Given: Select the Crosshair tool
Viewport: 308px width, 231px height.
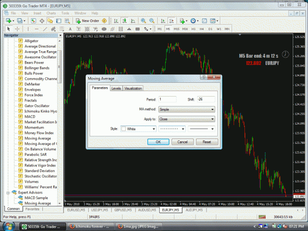Looking at the screenshot, I should pyautogui.click(x=17, y=29).
